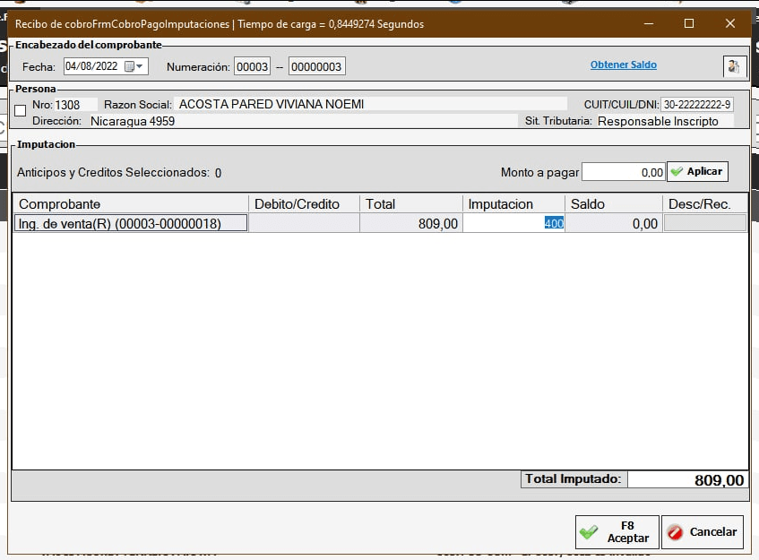
Task: Click the Razon Social name field
Action: pyautogui.click(x=370, y=104)
